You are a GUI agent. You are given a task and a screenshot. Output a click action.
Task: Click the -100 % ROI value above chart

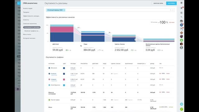163,22
